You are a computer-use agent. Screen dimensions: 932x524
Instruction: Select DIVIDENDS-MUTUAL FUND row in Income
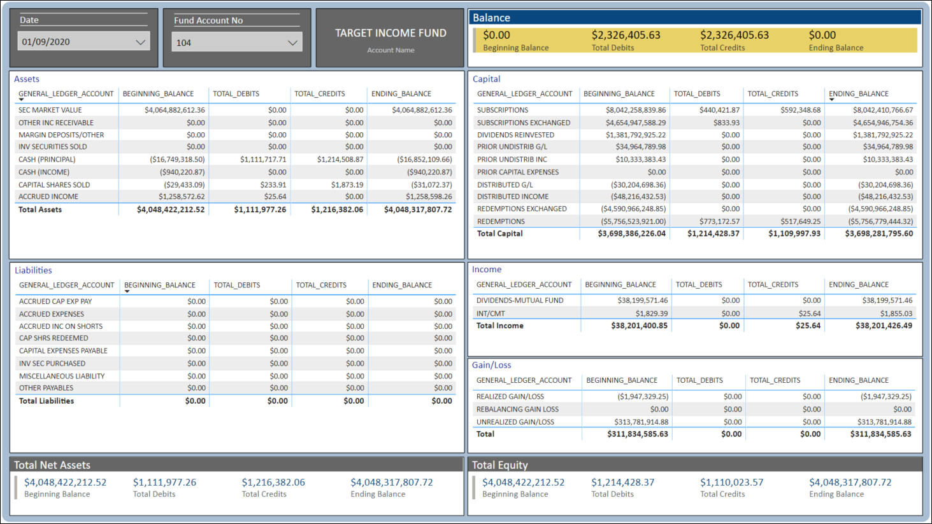tap(695, 301)
